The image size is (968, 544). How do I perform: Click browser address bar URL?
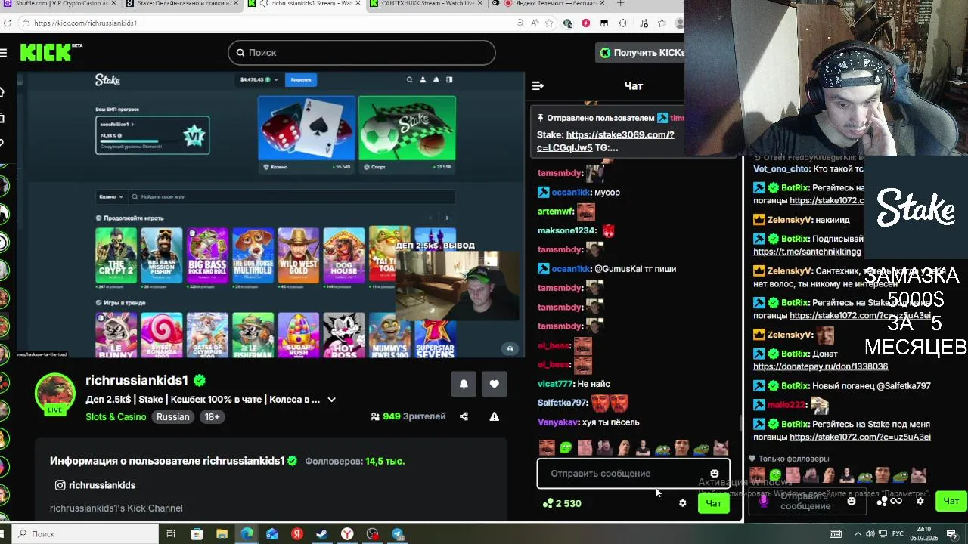coord(85,23)
